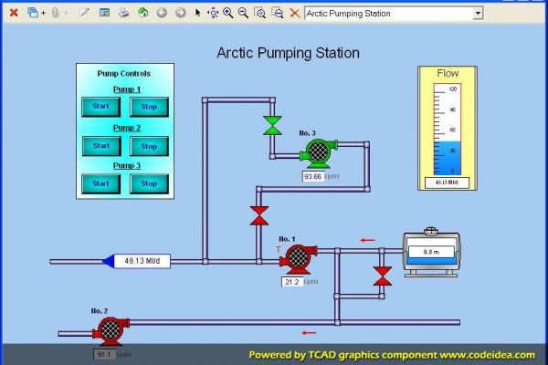Click the green home icon in toolbar
The image size is (548, 365).
[142, 14]
